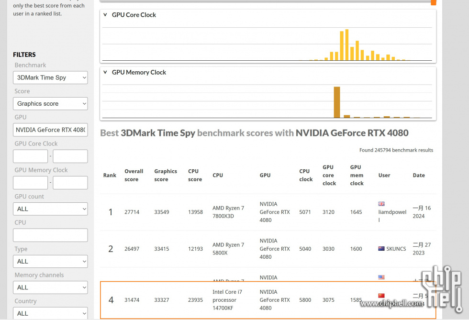Click the GPU Memory Clock minimum input field
The image size is (469, 320).
[31, 182]
